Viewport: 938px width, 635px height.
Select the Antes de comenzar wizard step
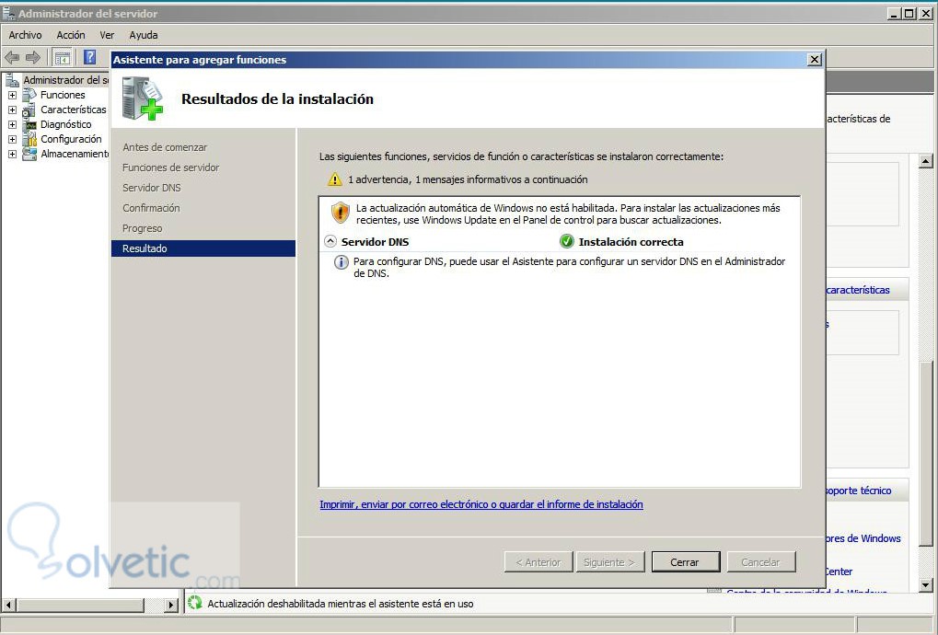click(x=165, y=147)
